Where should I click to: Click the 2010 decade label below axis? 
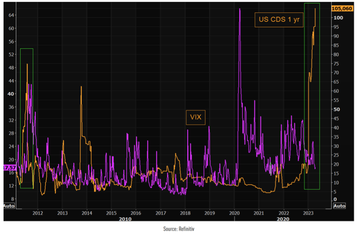124,219
